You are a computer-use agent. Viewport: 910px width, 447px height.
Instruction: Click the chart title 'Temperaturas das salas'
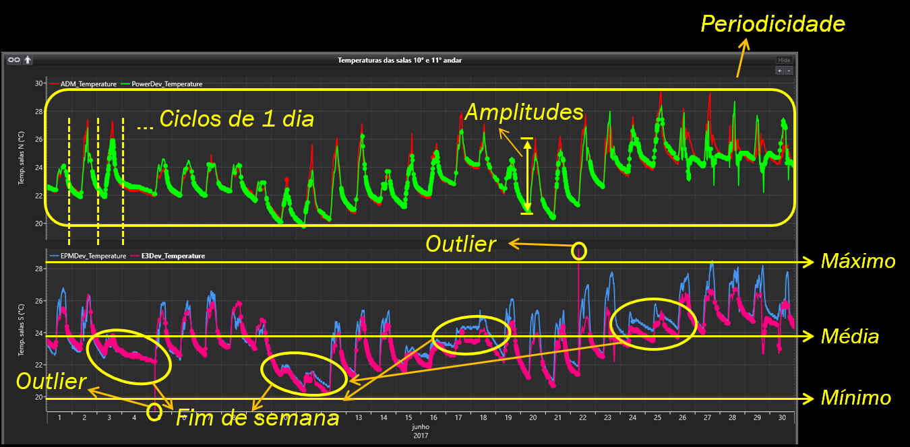pos(399,60)
